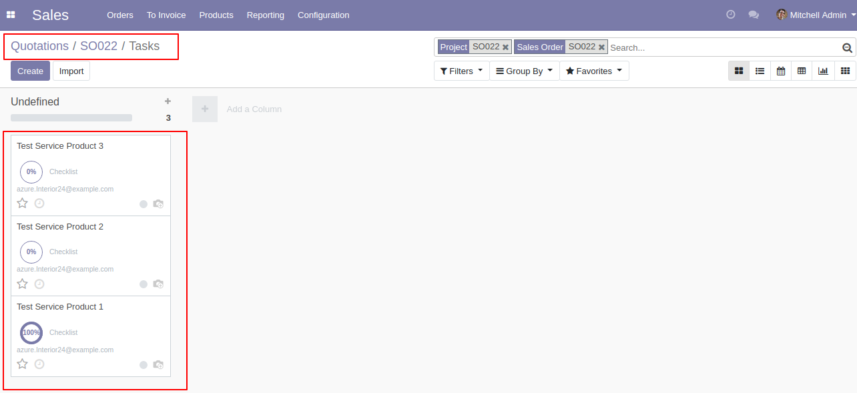Click Mitchell Admin avatar picture

coord(782,15)
